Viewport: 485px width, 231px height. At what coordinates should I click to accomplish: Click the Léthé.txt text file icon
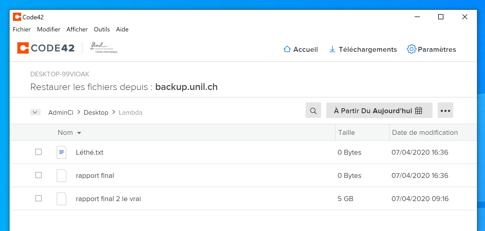[x=62, y=152]
